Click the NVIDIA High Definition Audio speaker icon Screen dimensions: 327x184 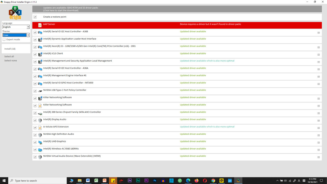click(40, 135)
